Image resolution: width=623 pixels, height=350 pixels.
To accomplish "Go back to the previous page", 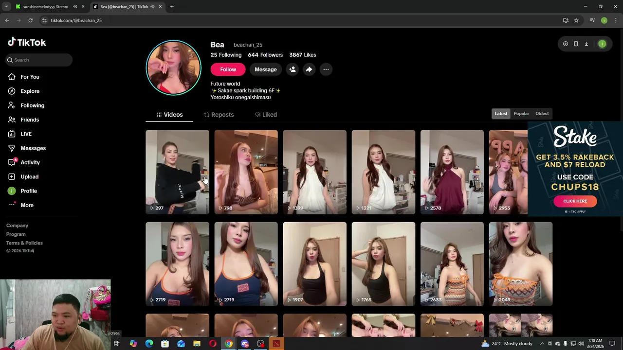I will [x=7, y=20].
